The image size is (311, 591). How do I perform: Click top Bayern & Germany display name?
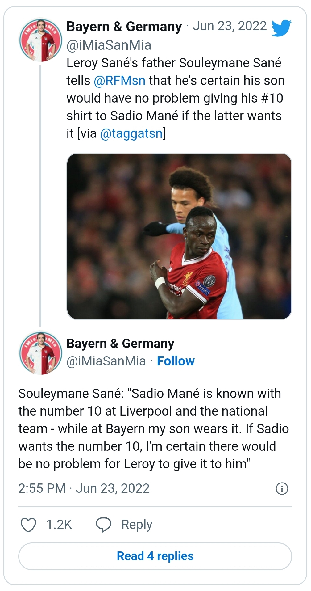point(124,27)
